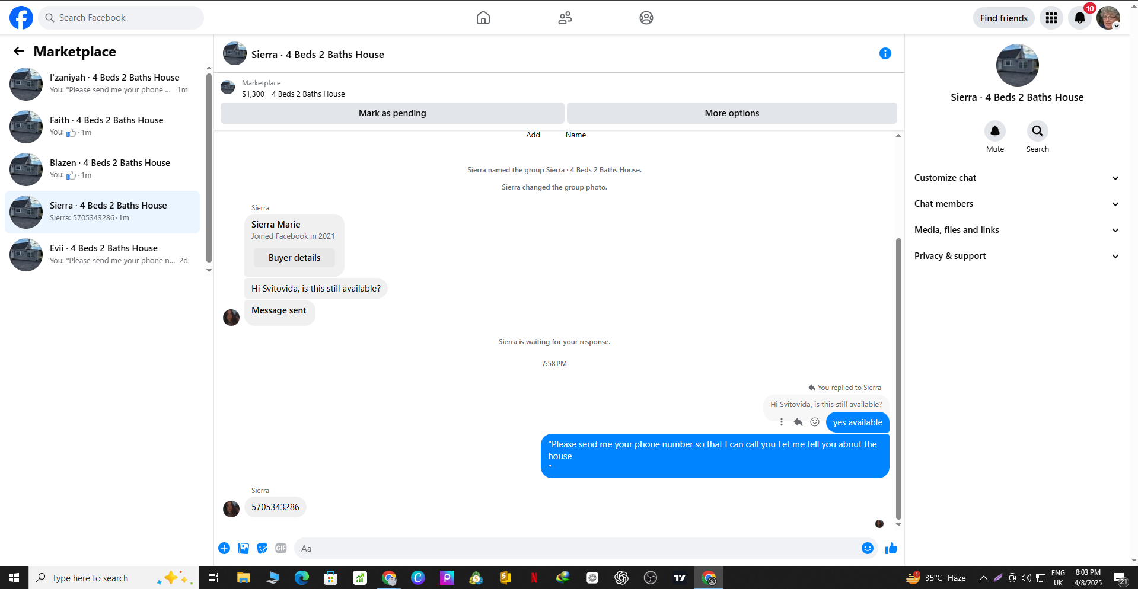Viewport: 1138px width, 589px height.
Task: Open Faith 4 Beds 2 Baths conversation
Action: [x=102, y=127]
